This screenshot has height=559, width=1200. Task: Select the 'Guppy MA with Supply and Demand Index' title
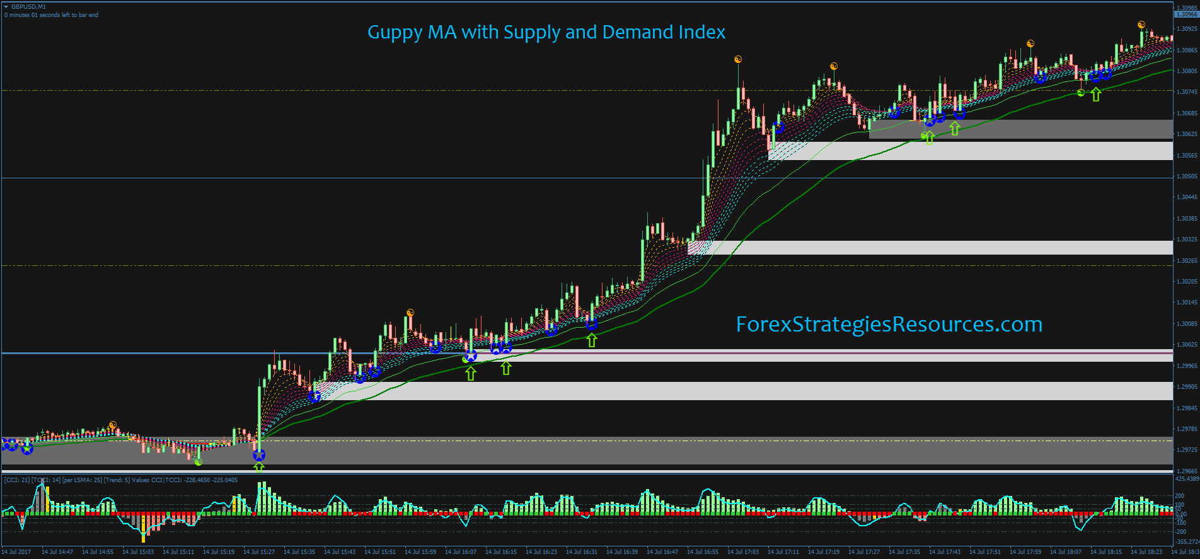[x=546, y=32]
